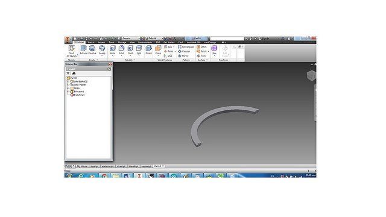The width and height of the screenshot is (386, 217).
Task: Close the Browser Bar panel
Action: [x=110, y=64]
